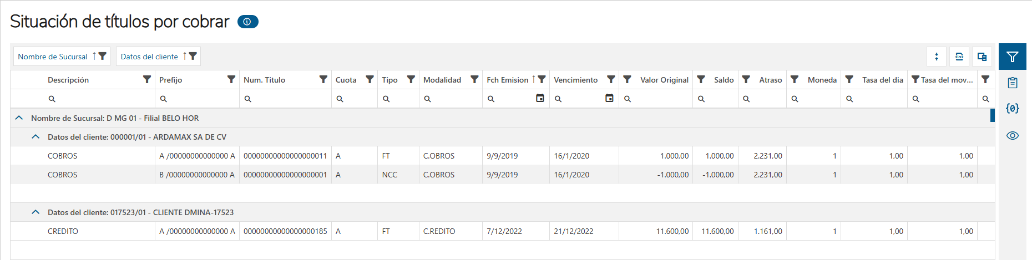Toggle the eye visibility icon in the sidebar
This screenshot has width=1032, height=260.
point(1012,136)
